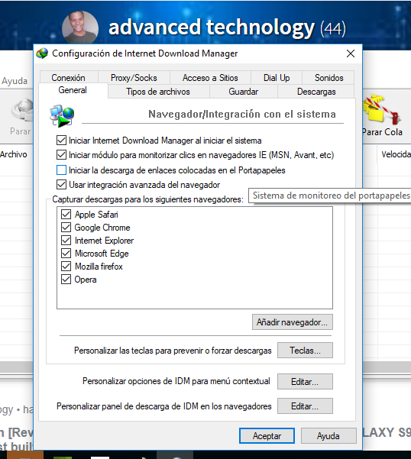Uncheck Mozilla firefox in browser list
The height and width of the screenshot is (459, 411).
[x=66, y=266]
